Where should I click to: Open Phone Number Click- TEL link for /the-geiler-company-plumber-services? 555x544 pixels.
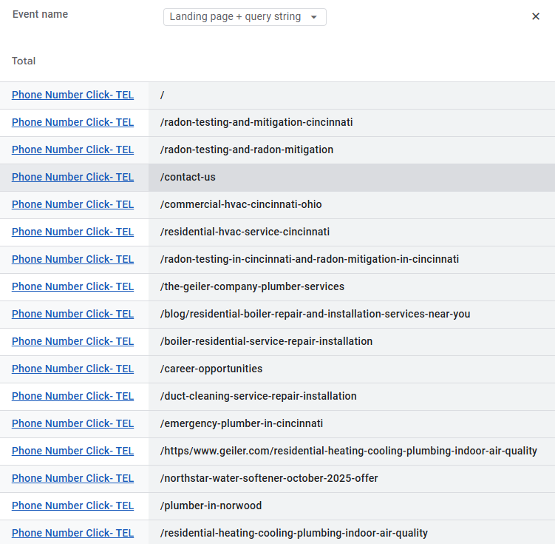pyautogui.click(x=72, y=286)
